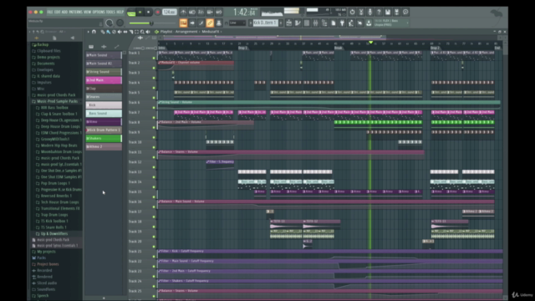The height and width of the screenshot is (301, 535).
Task: Mute Track 1 using its green toggle
Action: click(x=154, y=58)
